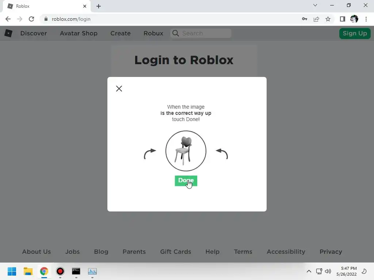Close the Roblox tab
Image resolution: width=374 pixels, height=280 pixels.
[85, 6]
